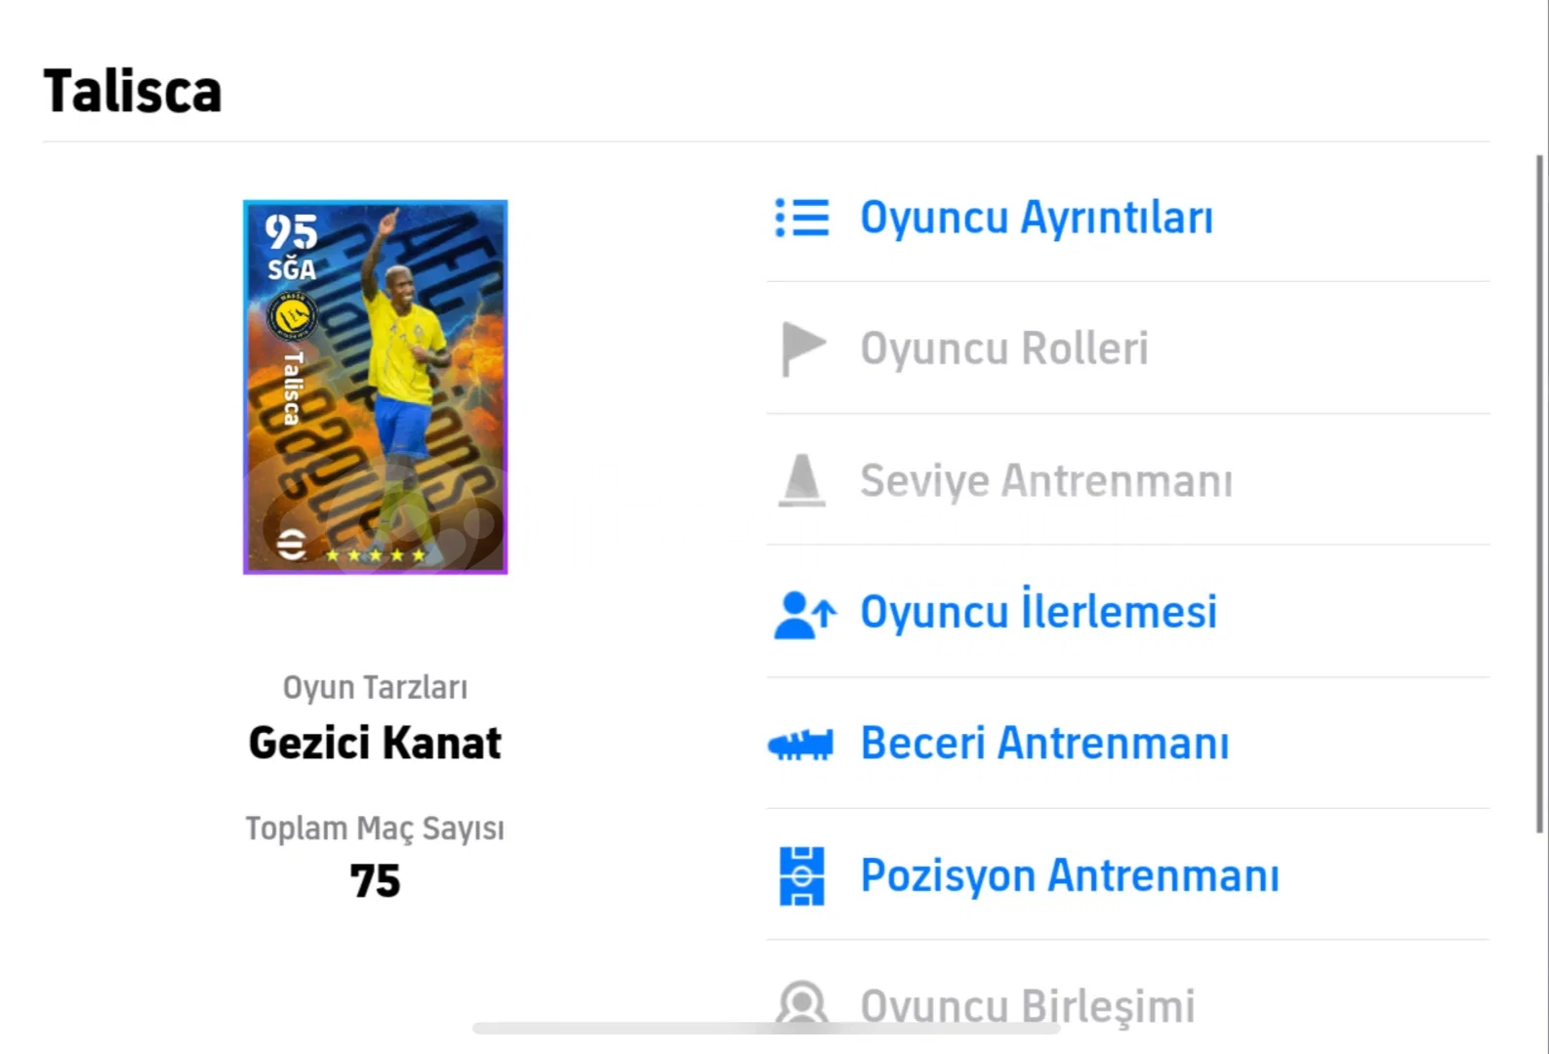
Task: Open Beceri Antrenmanı
Action: [x=1044, y=744]
